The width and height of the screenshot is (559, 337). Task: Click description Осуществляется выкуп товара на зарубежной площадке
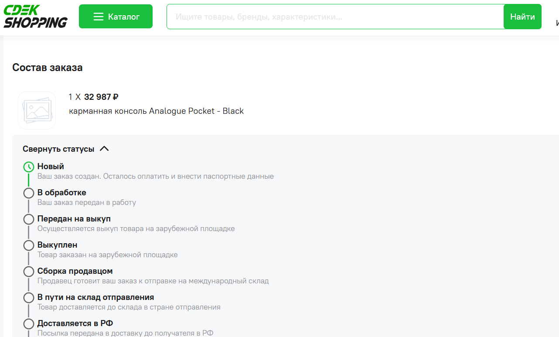click(136, 228)
